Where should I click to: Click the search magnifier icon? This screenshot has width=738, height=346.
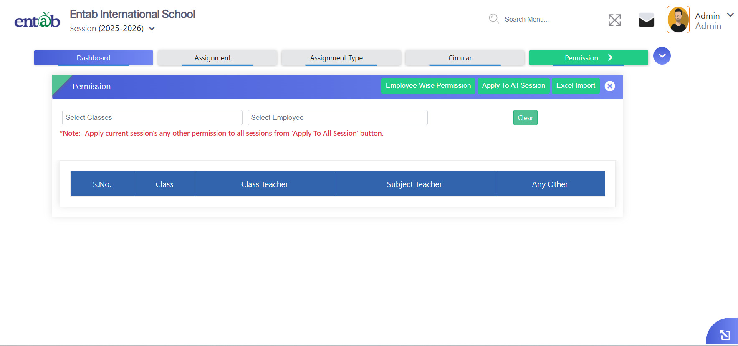click(494, 19)
